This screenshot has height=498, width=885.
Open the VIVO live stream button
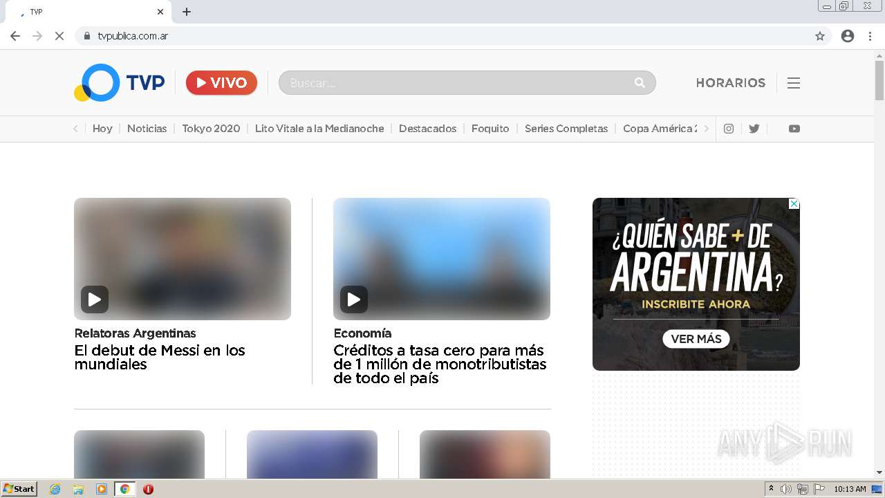(x=221, y=83)
